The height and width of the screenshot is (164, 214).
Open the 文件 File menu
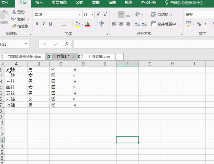(x=5, y=3)
